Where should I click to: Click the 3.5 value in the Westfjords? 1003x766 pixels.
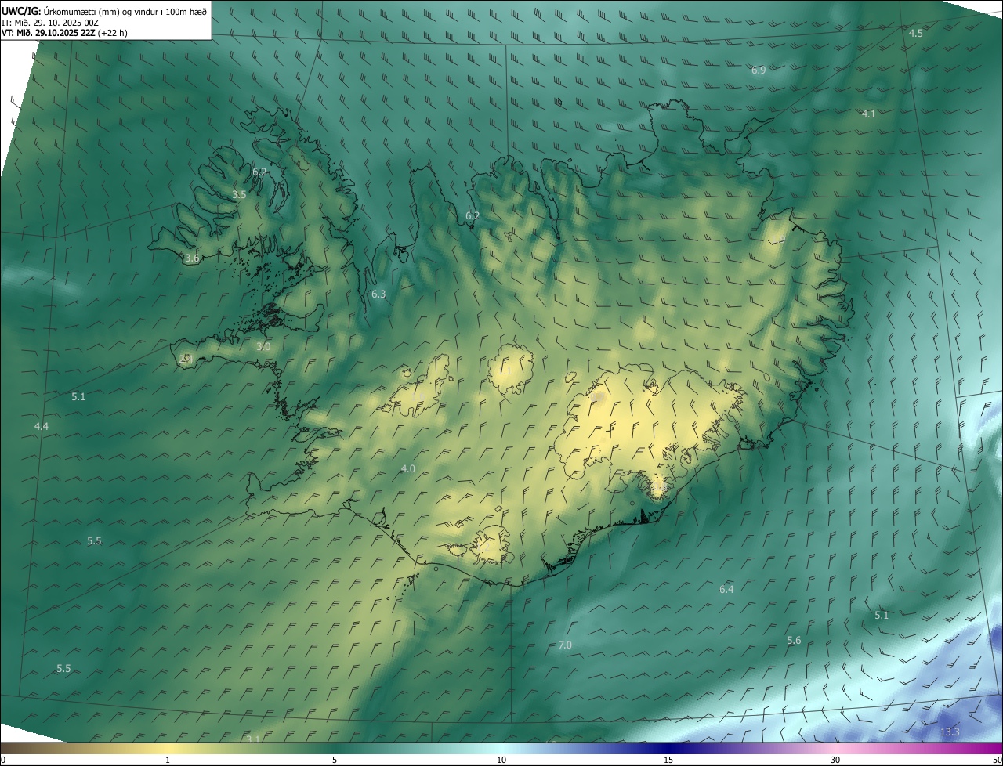[240, 195]
